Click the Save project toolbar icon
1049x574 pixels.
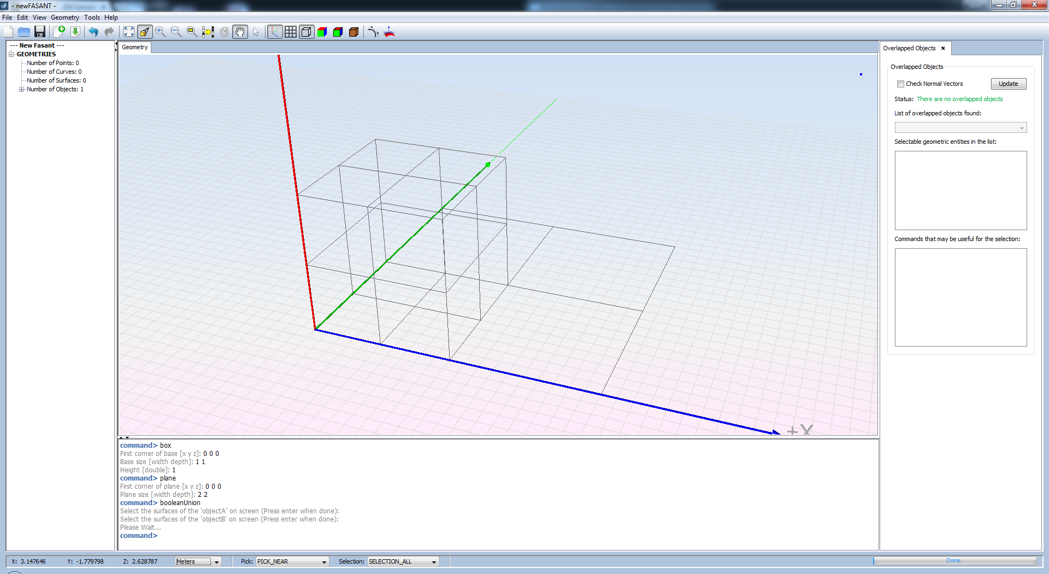pyautogui.click(x=40, y=32)
